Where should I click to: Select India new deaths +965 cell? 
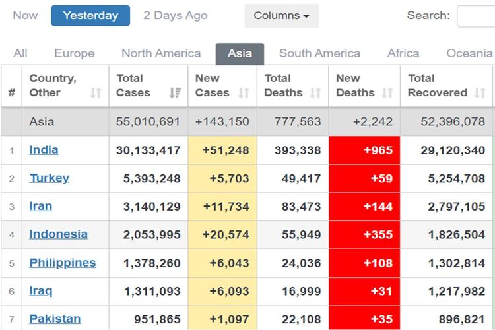pyautogui.click(x=364, y=150)
